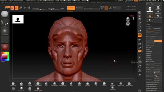Click the BPR render icon

point(139,13)
